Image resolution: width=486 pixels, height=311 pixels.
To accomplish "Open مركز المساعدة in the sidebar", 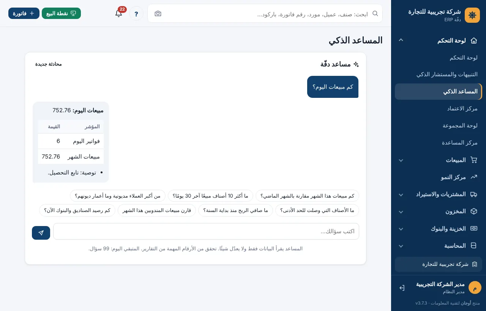I will click(x=439, y=143).
